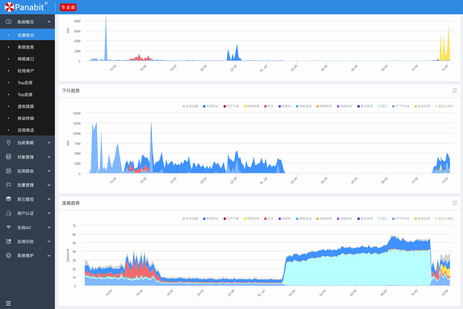Expand the 其它管控 chevron
The height and width of the screenshot is (309, 463).
pyautogui.click(x=49, y=199)
